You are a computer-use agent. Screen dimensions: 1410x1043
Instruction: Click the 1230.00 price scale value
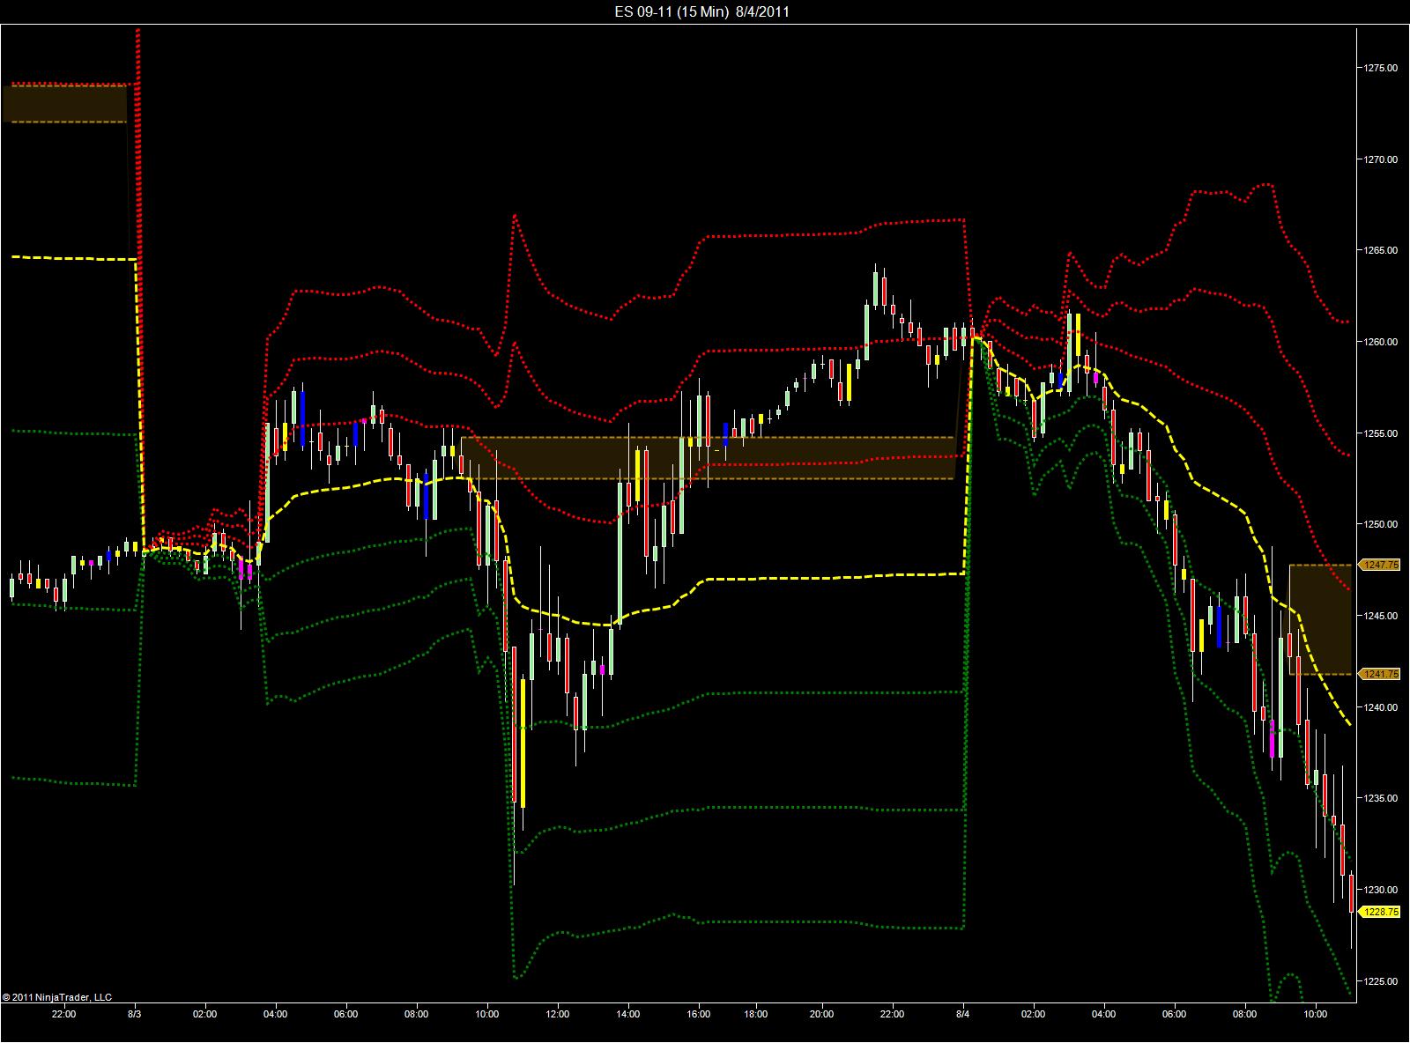pyautogui.click(x=1381, y=890)
